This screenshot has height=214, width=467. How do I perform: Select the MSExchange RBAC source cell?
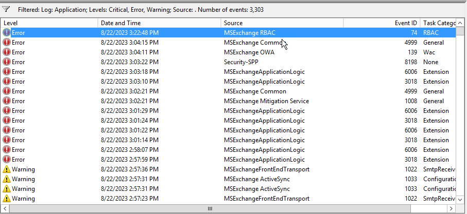(250, 33)
